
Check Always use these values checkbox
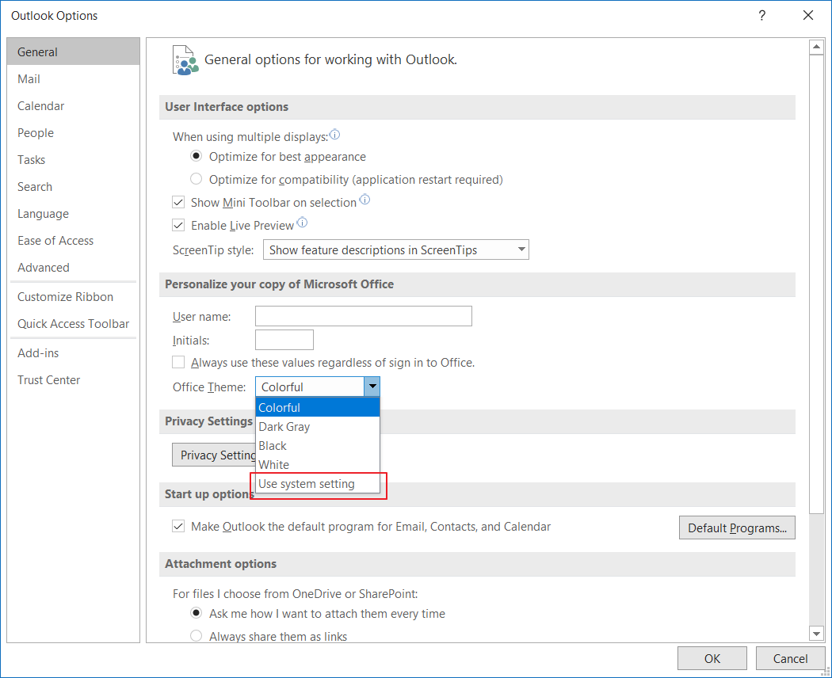click(x=178, y=362)
